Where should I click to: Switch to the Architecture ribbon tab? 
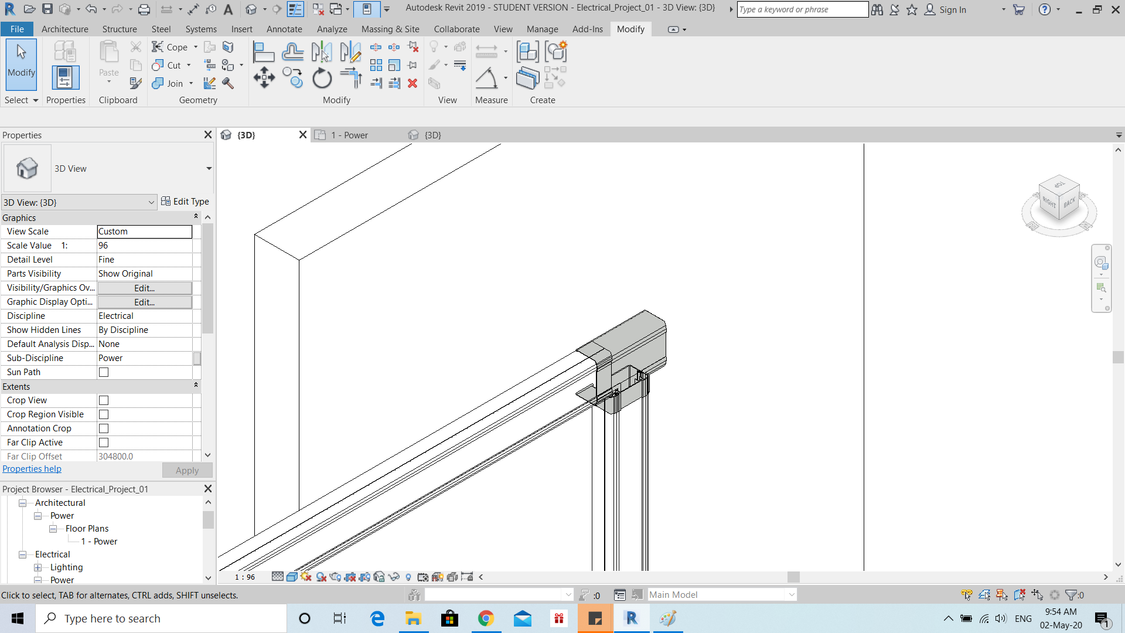pos(64,29)
